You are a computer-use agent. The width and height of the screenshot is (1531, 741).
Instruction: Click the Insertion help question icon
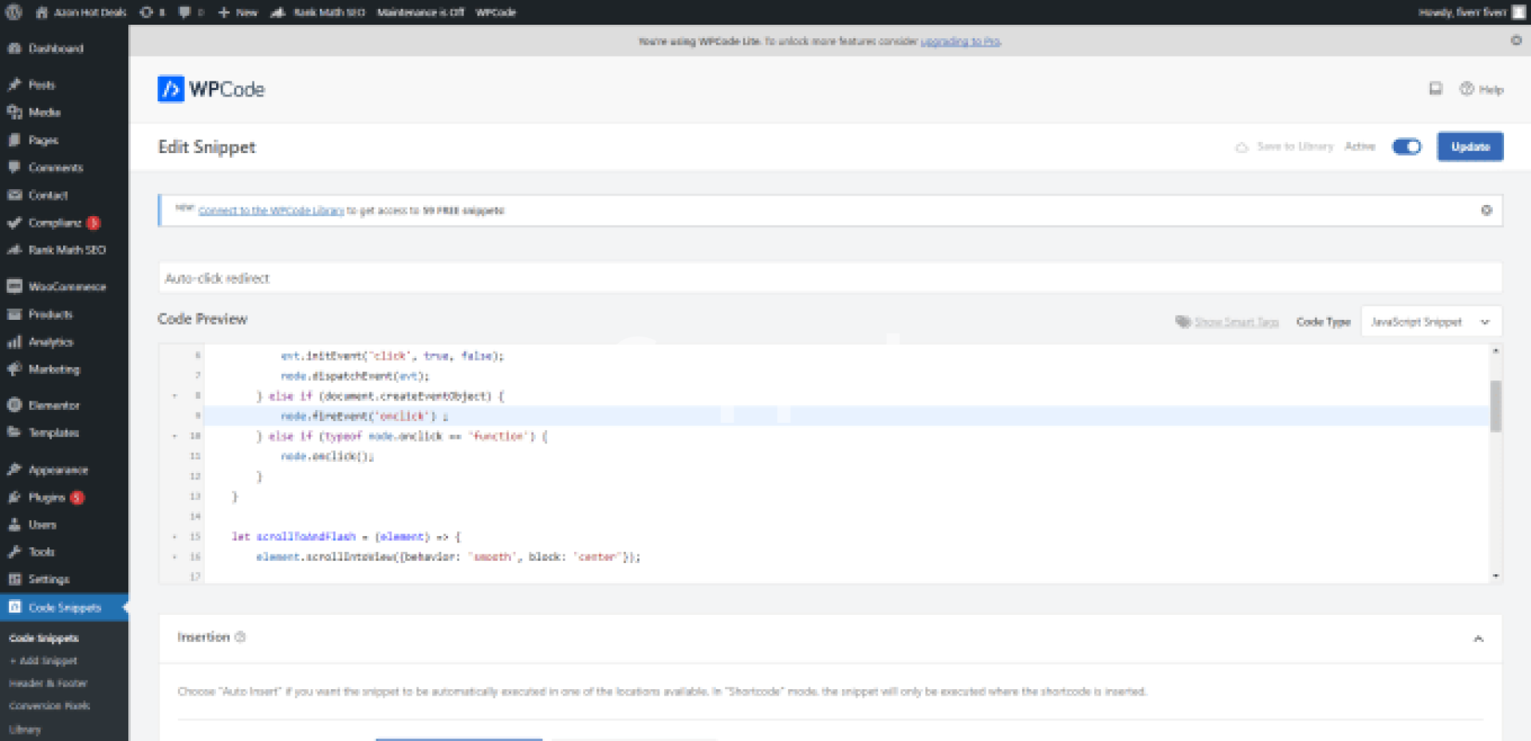pyautogui.click(x=241, y=637)
